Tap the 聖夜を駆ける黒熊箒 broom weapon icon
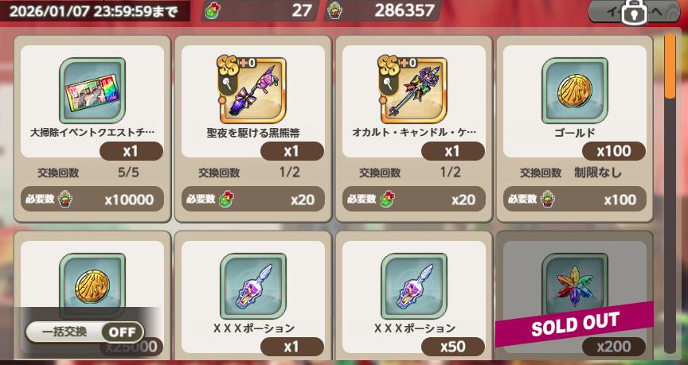 pos(252,91)
